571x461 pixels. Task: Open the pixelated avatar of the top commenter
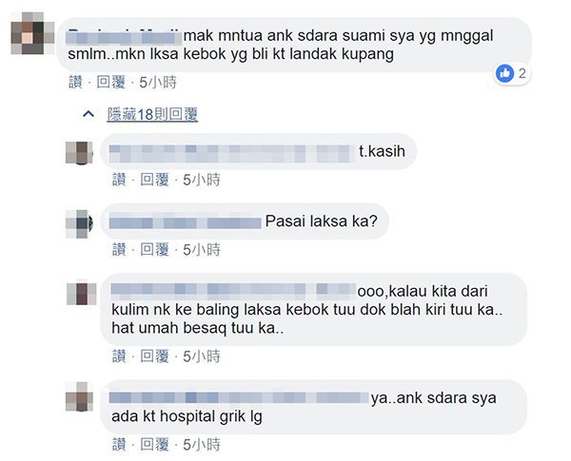(x=32, y=33)
